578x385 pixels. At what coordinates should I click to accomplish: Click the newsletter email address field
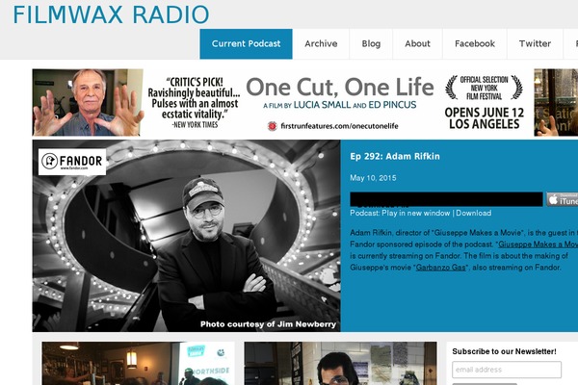click(x=507, y=370)
